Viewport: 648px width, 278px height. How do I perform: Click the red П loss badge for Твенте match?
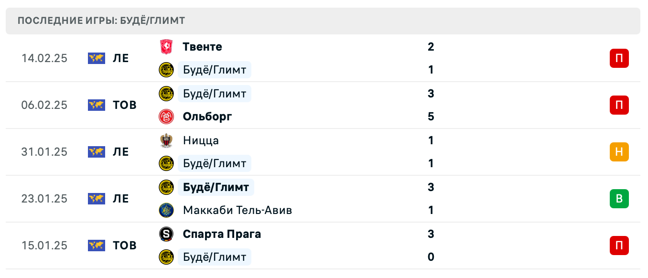pyautogui.click(x=619, y=58)
